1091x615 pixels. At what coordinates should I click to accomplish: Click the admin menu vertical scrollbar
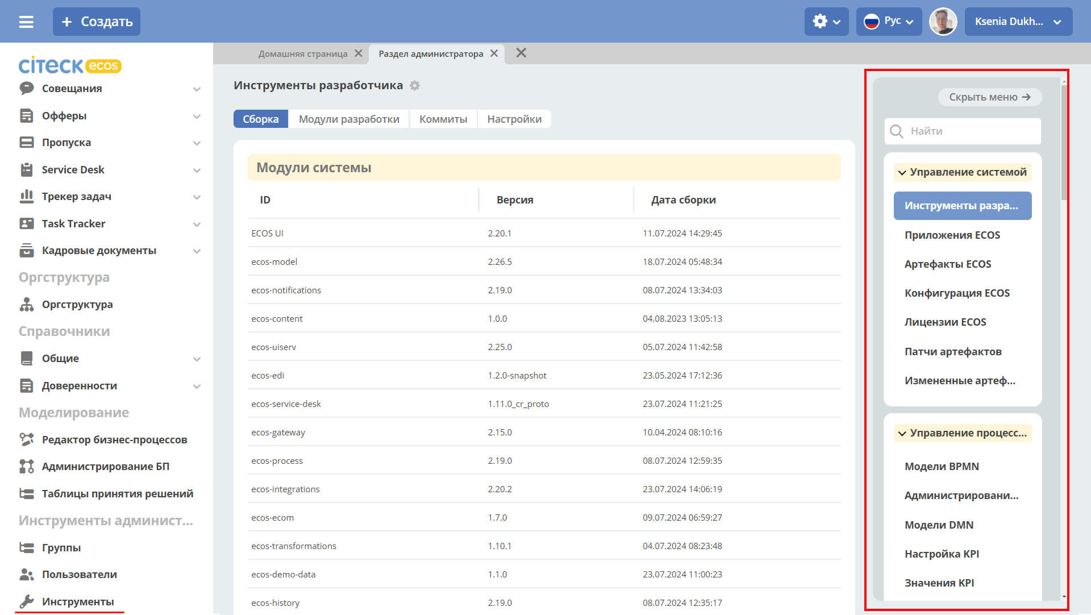click(x=1064, y=142)
